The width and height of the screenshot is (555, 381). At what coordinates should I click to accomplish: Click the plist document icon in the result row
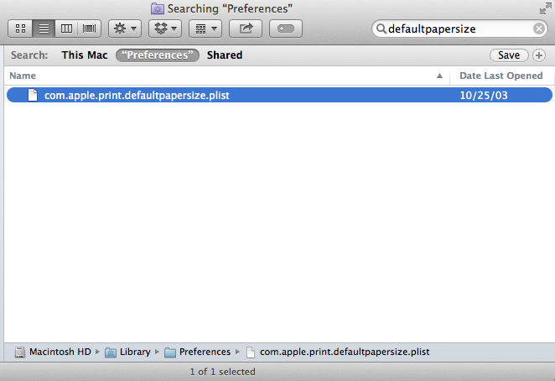(x=33, y=95)
